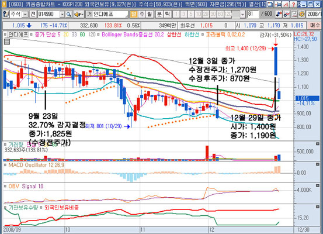323x234 pixels.
Task: Click the 전 button beside stock code
Action: (x=33, y=14)
